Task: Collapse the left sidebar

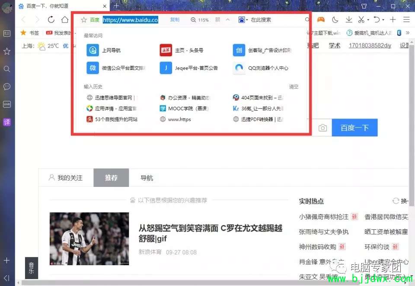Action: point(7,278)
